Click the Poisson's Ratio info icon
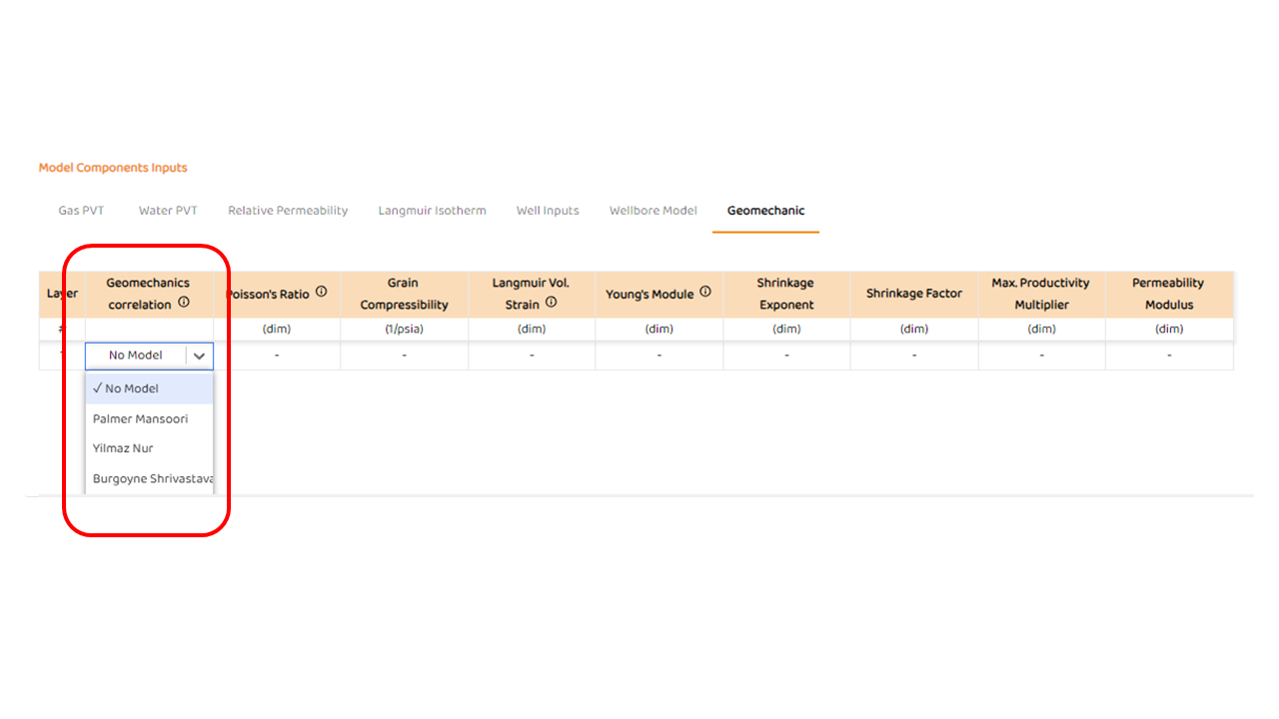Image resolution: width=1279 pixels, height=719 pixels. 322,293
